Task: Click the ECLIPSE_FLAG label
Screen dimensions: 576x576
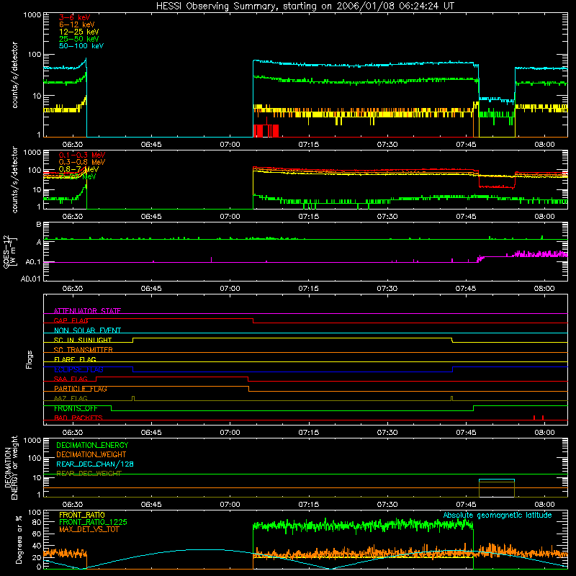Action: [78, 369]
